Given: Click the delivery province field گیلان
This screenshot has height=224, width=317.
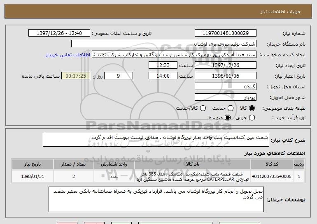Looking at the screenshot, I should (226, 87).
